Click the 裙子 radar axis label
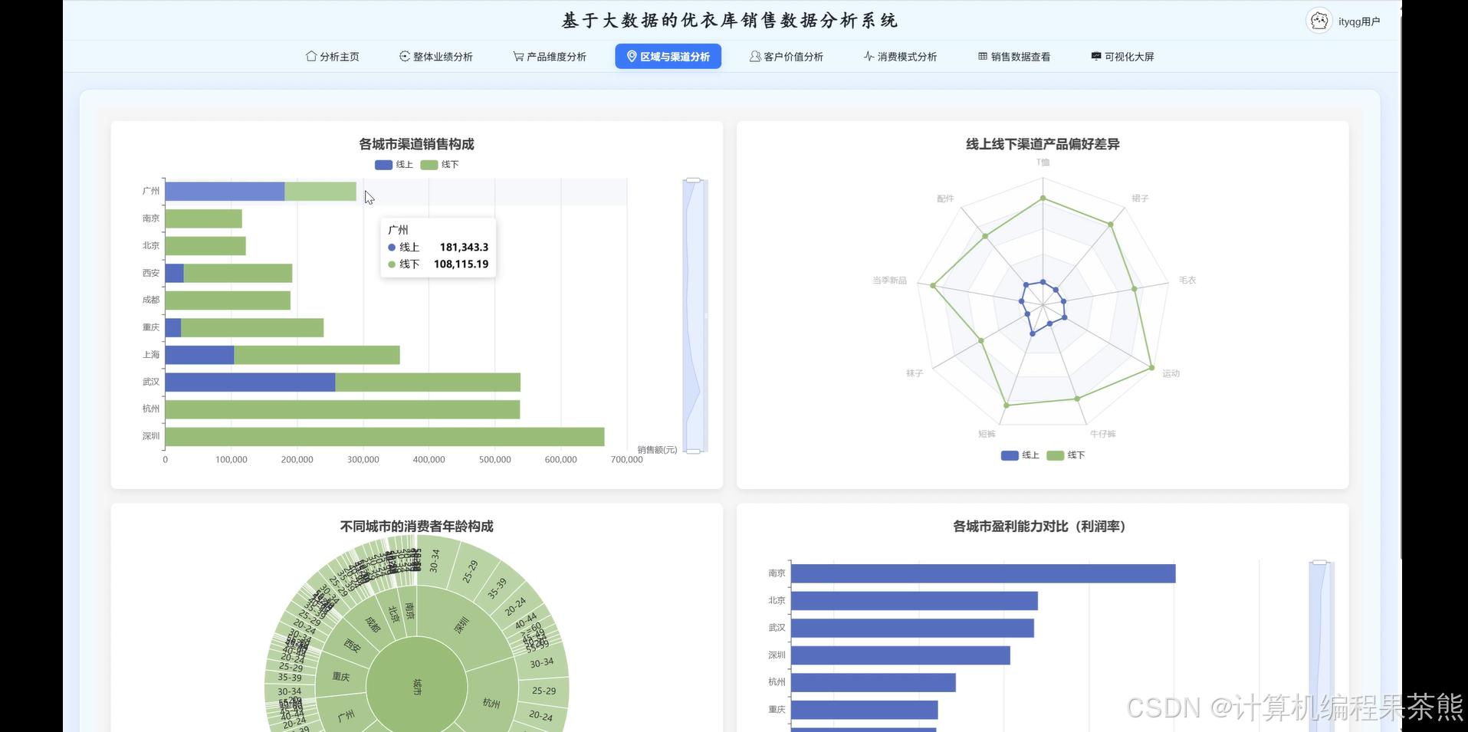Image resolution: width=1468 pixels, height=732 pixels. (1140, 199)
